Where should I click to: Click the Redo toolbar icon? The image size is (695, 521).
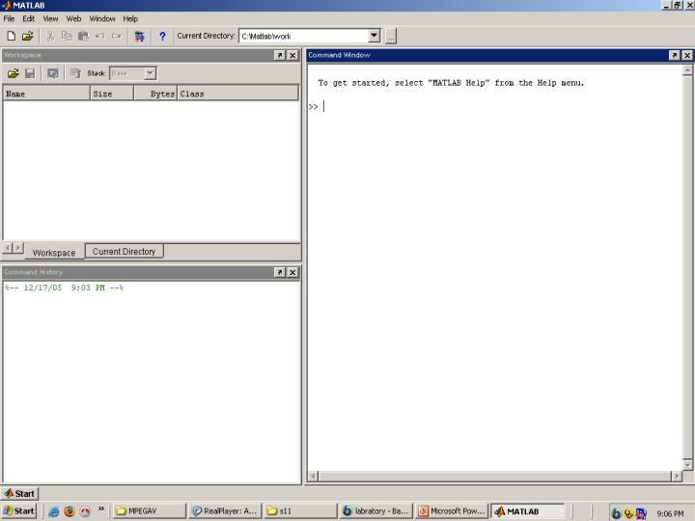point(117,36)
